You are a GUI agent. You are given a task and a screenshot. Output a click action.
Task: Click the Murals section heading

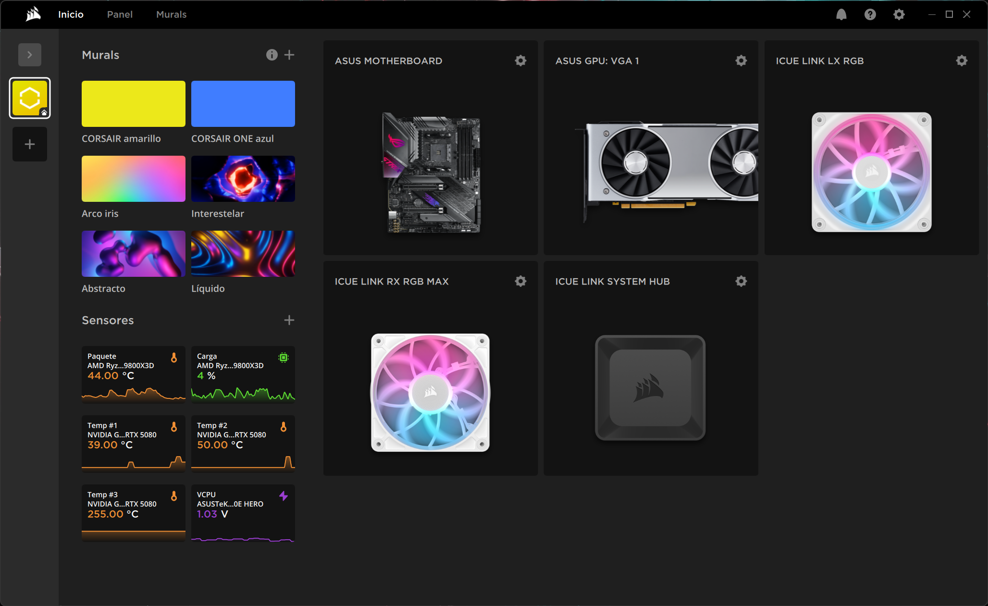point(100,55)
